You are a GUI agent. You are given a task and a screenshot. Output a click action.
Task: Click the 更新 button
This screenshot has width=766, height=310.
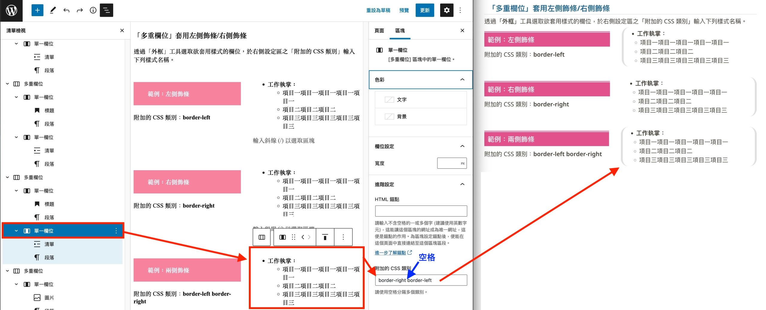pyautogui.click(x=425, y=10)
